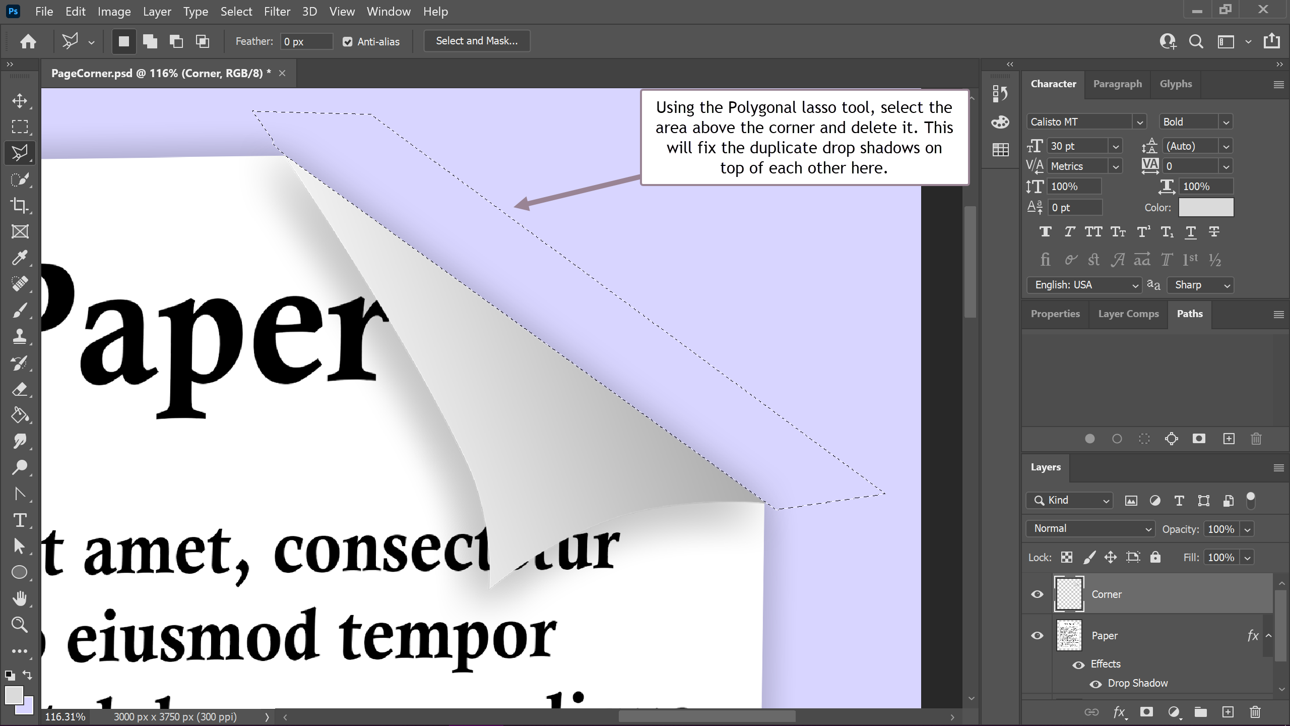1290x726 pixels.
Task: Switch to the Paragraph tab
Action: coord(1117,84)
